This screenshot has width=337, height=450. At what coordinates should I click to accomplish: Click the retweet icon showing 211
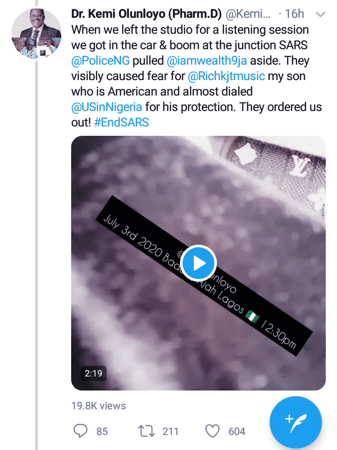[x=146, y=431]
